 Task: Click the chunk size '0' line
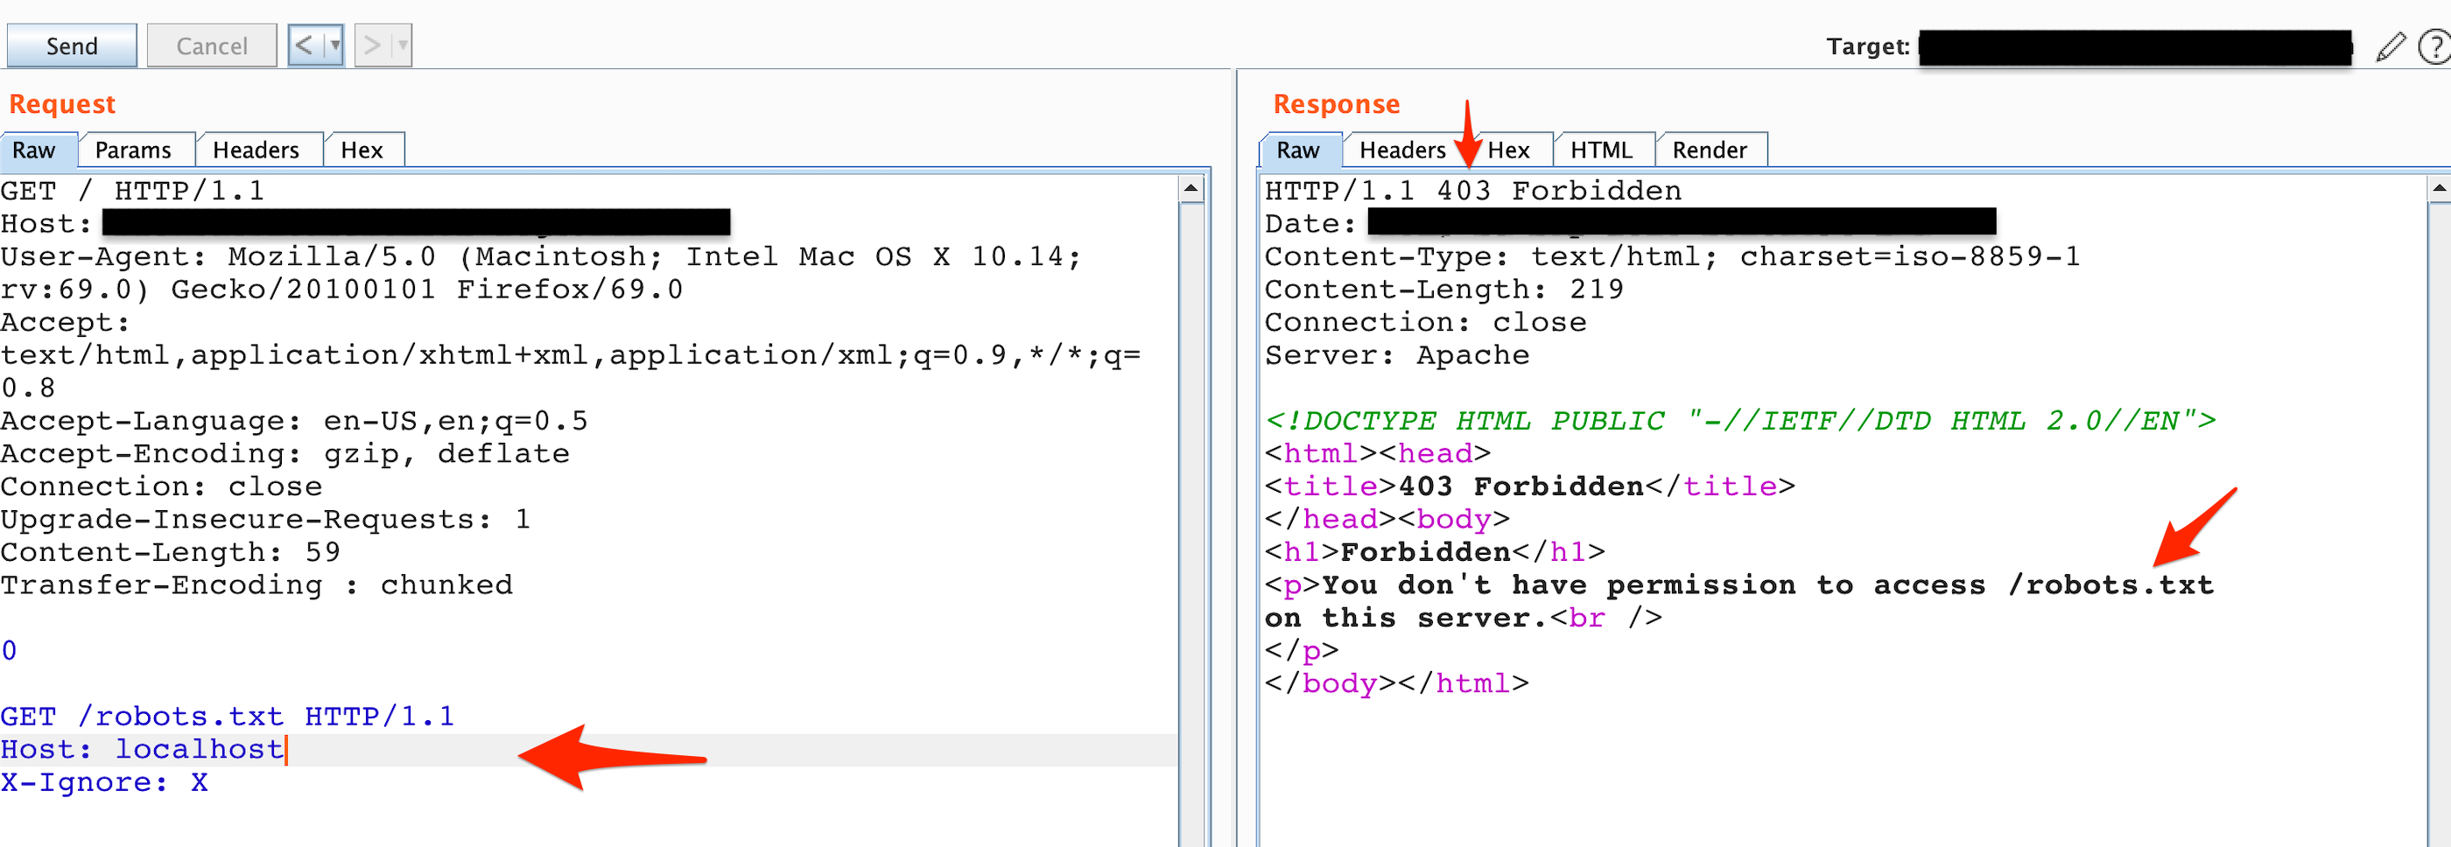tap(10, 651)
